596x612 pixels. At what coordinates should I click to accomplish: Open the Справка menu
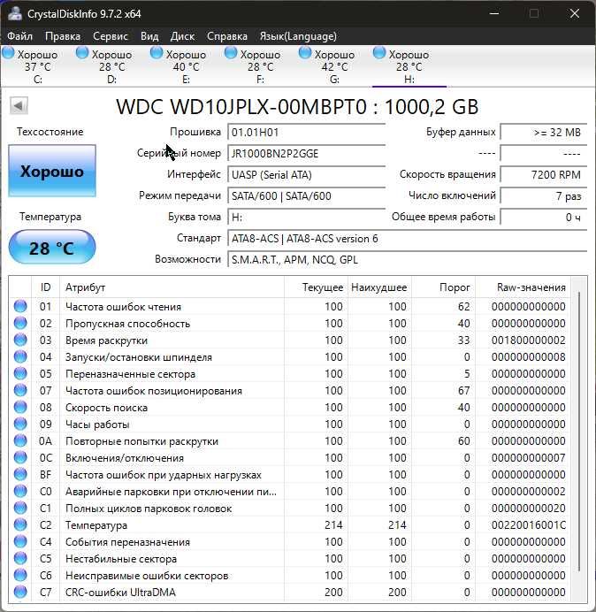[227, 36]
